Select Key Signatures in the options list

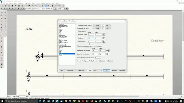click(62, 38)
